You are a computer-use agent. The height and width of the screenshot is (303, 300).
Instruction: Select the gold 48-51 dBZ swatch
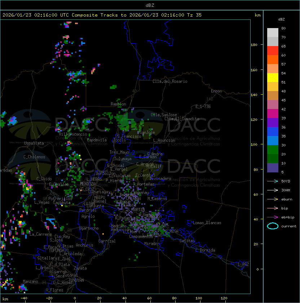(x=273, y=87)
